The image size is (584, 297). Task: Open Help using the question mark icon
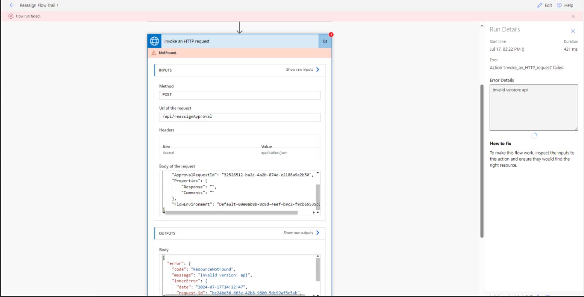coord(558,5)
